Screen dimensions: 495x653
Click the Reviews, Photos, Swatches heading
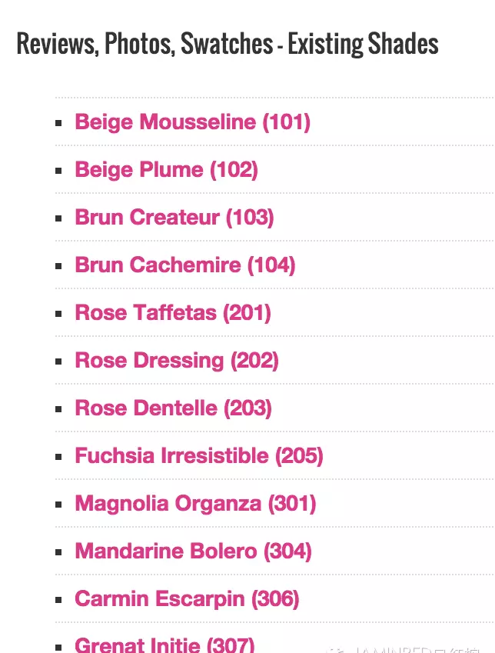pyautogui.click(x=228, y=44)
